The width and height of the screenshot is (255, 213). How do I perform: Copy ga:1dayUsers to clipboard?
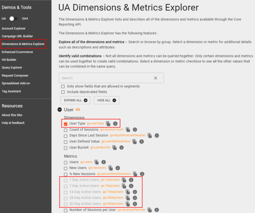(x=124, y=180)
